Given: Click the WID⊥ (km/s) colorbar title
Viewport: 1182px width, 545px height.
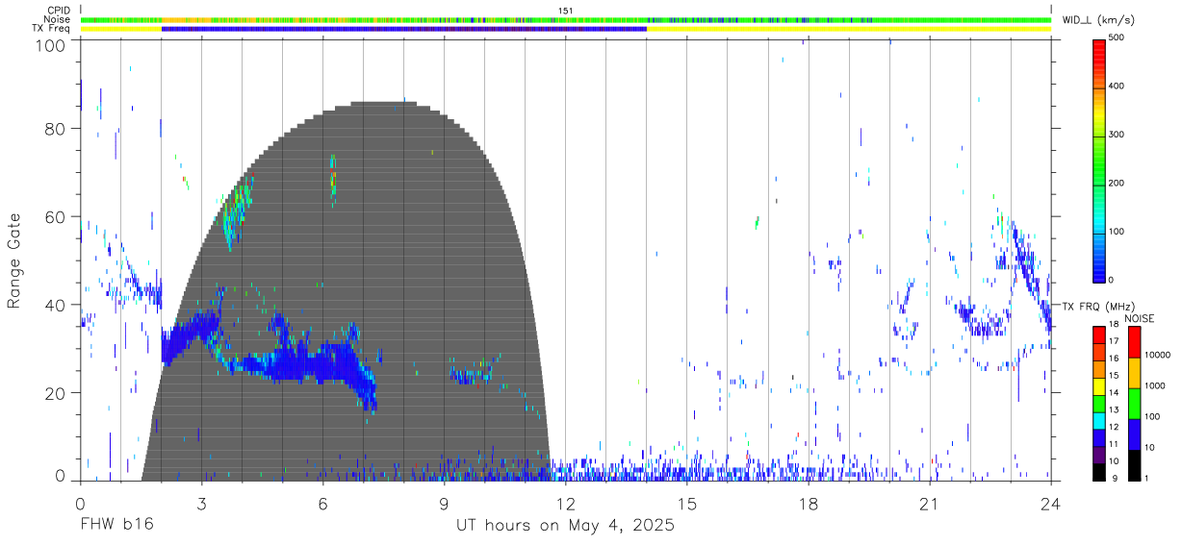Looking at the screenshot, I should coord(1098,20).
